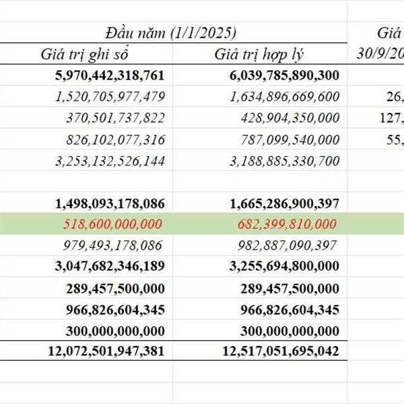Select bold cell 1,498,093,178,086

click(x=110, y=203)
